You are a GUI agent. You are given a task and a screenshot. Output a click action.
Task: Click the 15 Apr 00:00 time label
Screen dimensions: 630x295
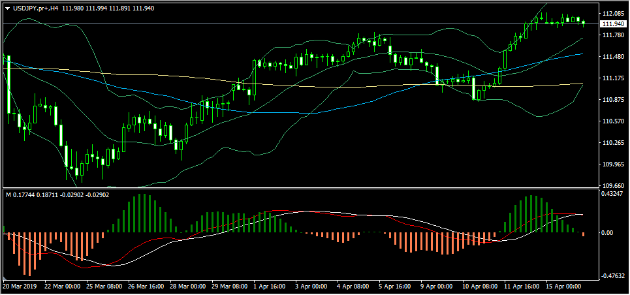pyautogui.click(x=564, y=287)
